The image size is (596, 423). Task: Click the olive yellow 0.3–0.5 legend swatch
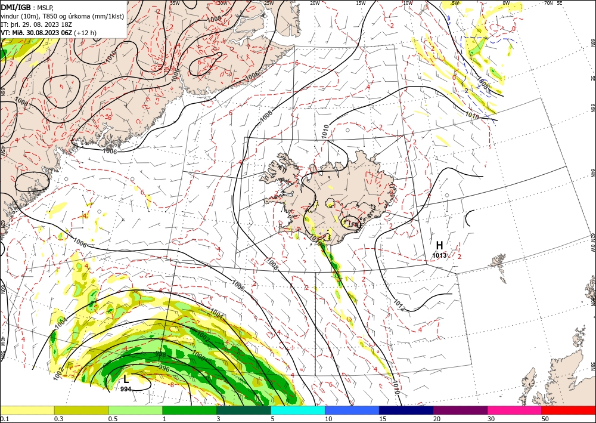[x=81, y=410]
